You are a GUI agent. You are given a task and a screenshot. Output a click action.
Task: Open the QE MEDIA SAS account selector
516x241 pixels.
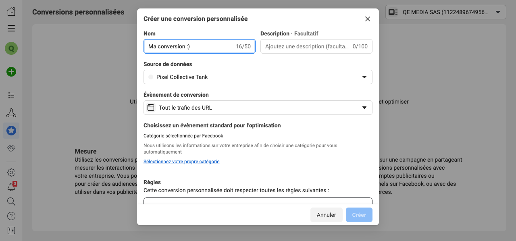(445, 12)
